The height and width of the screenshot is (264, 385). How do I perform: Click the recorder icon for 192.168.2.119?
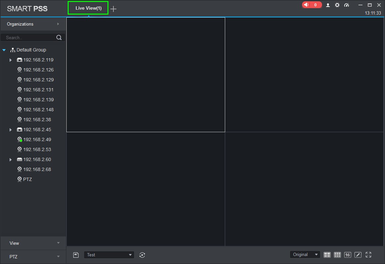pyautogui.click(x=19, y=60)
